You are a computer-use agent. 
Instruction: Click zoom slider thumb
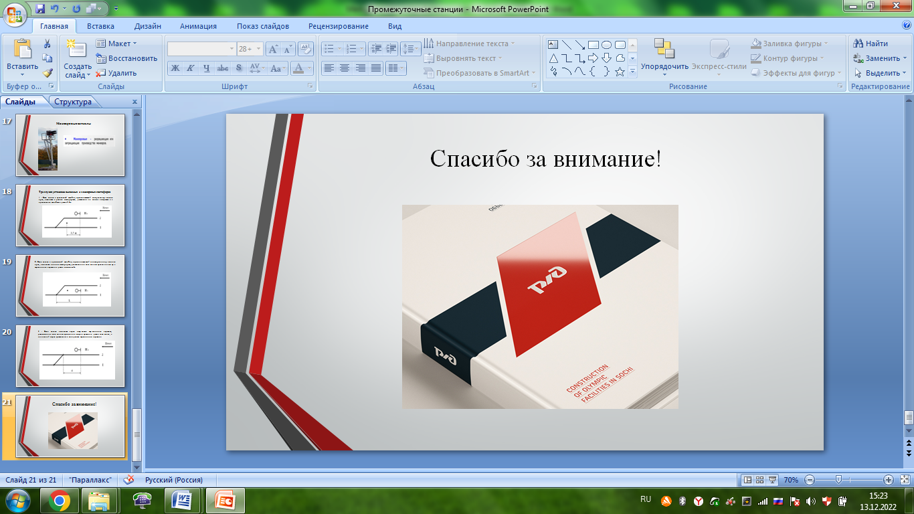[839, 480]
